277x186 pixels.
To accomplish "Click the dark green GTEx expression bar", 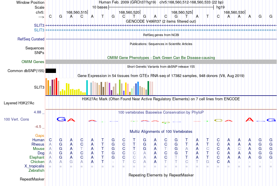I will [148, 88].
